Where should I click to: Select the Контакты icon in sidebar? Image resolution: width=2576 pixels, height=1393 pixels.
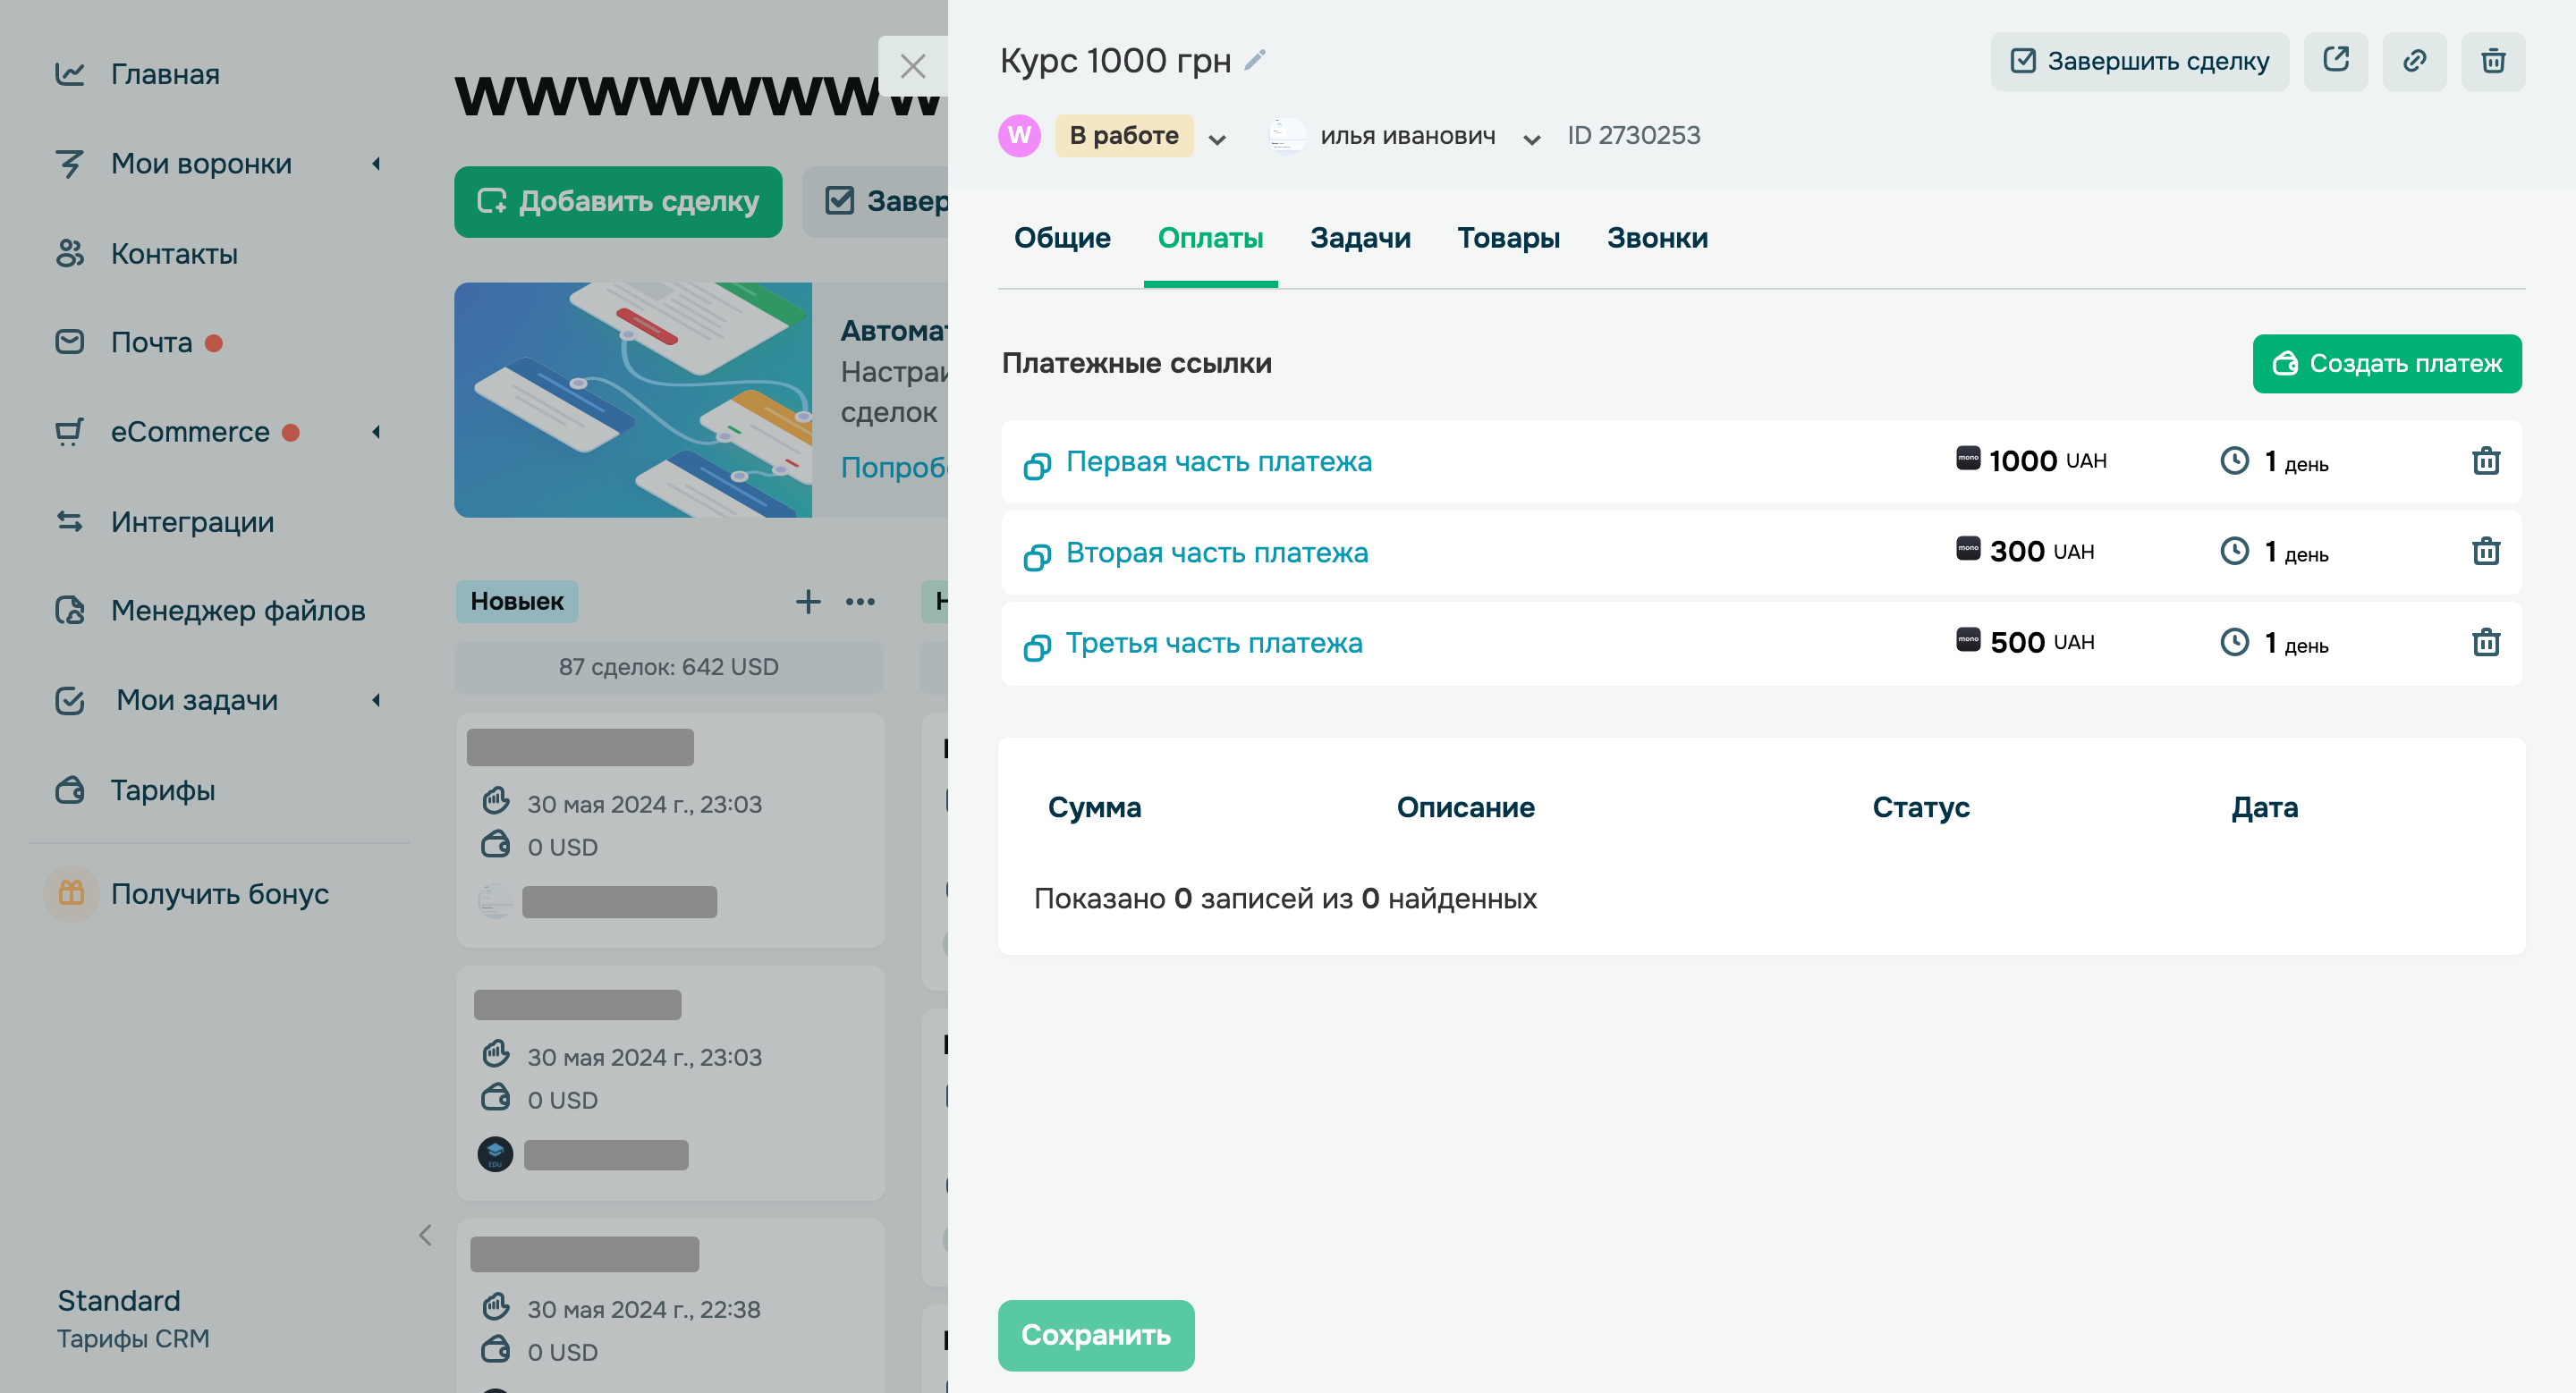[x=70, y=255]
